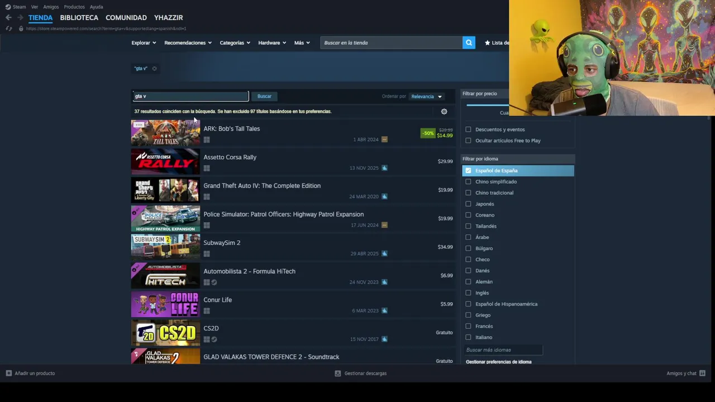Click review icon beside SubwaySim 2 date

click(x=384, y=253)
